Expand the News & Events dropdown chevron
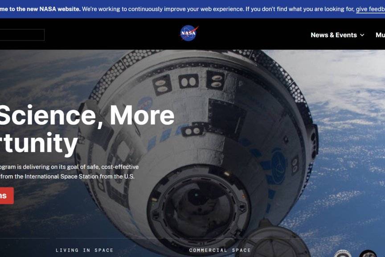Viewport: 385px width, 257px height. tap(363, 35)
